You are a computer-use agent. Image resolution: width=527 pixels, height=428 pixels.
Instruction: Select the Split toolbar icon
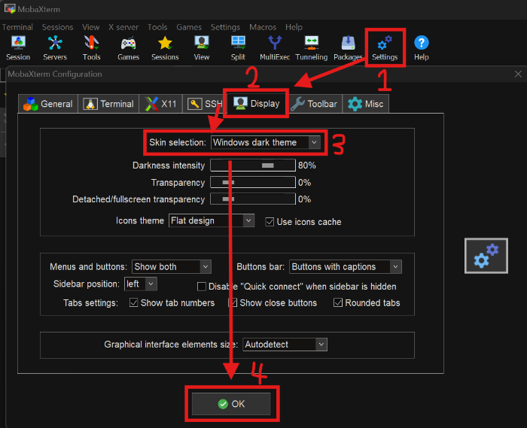(239, 47)
